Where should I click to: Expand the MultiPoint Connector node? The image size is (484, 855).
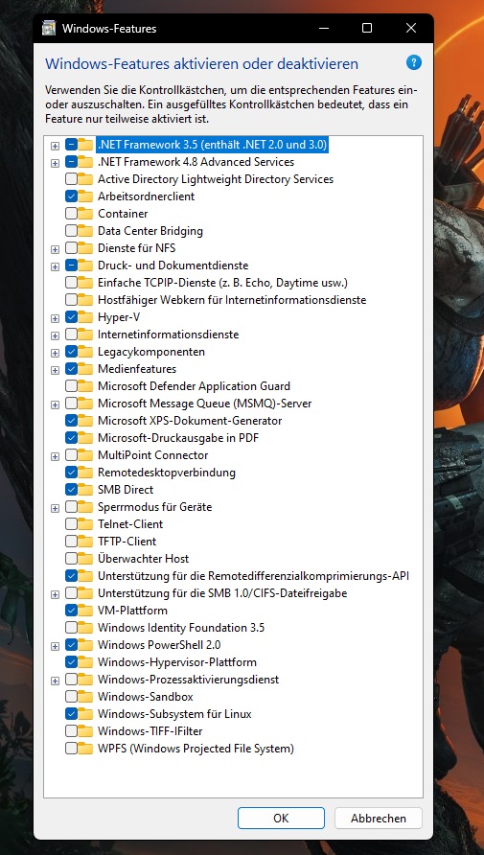(x=55, y=456)
